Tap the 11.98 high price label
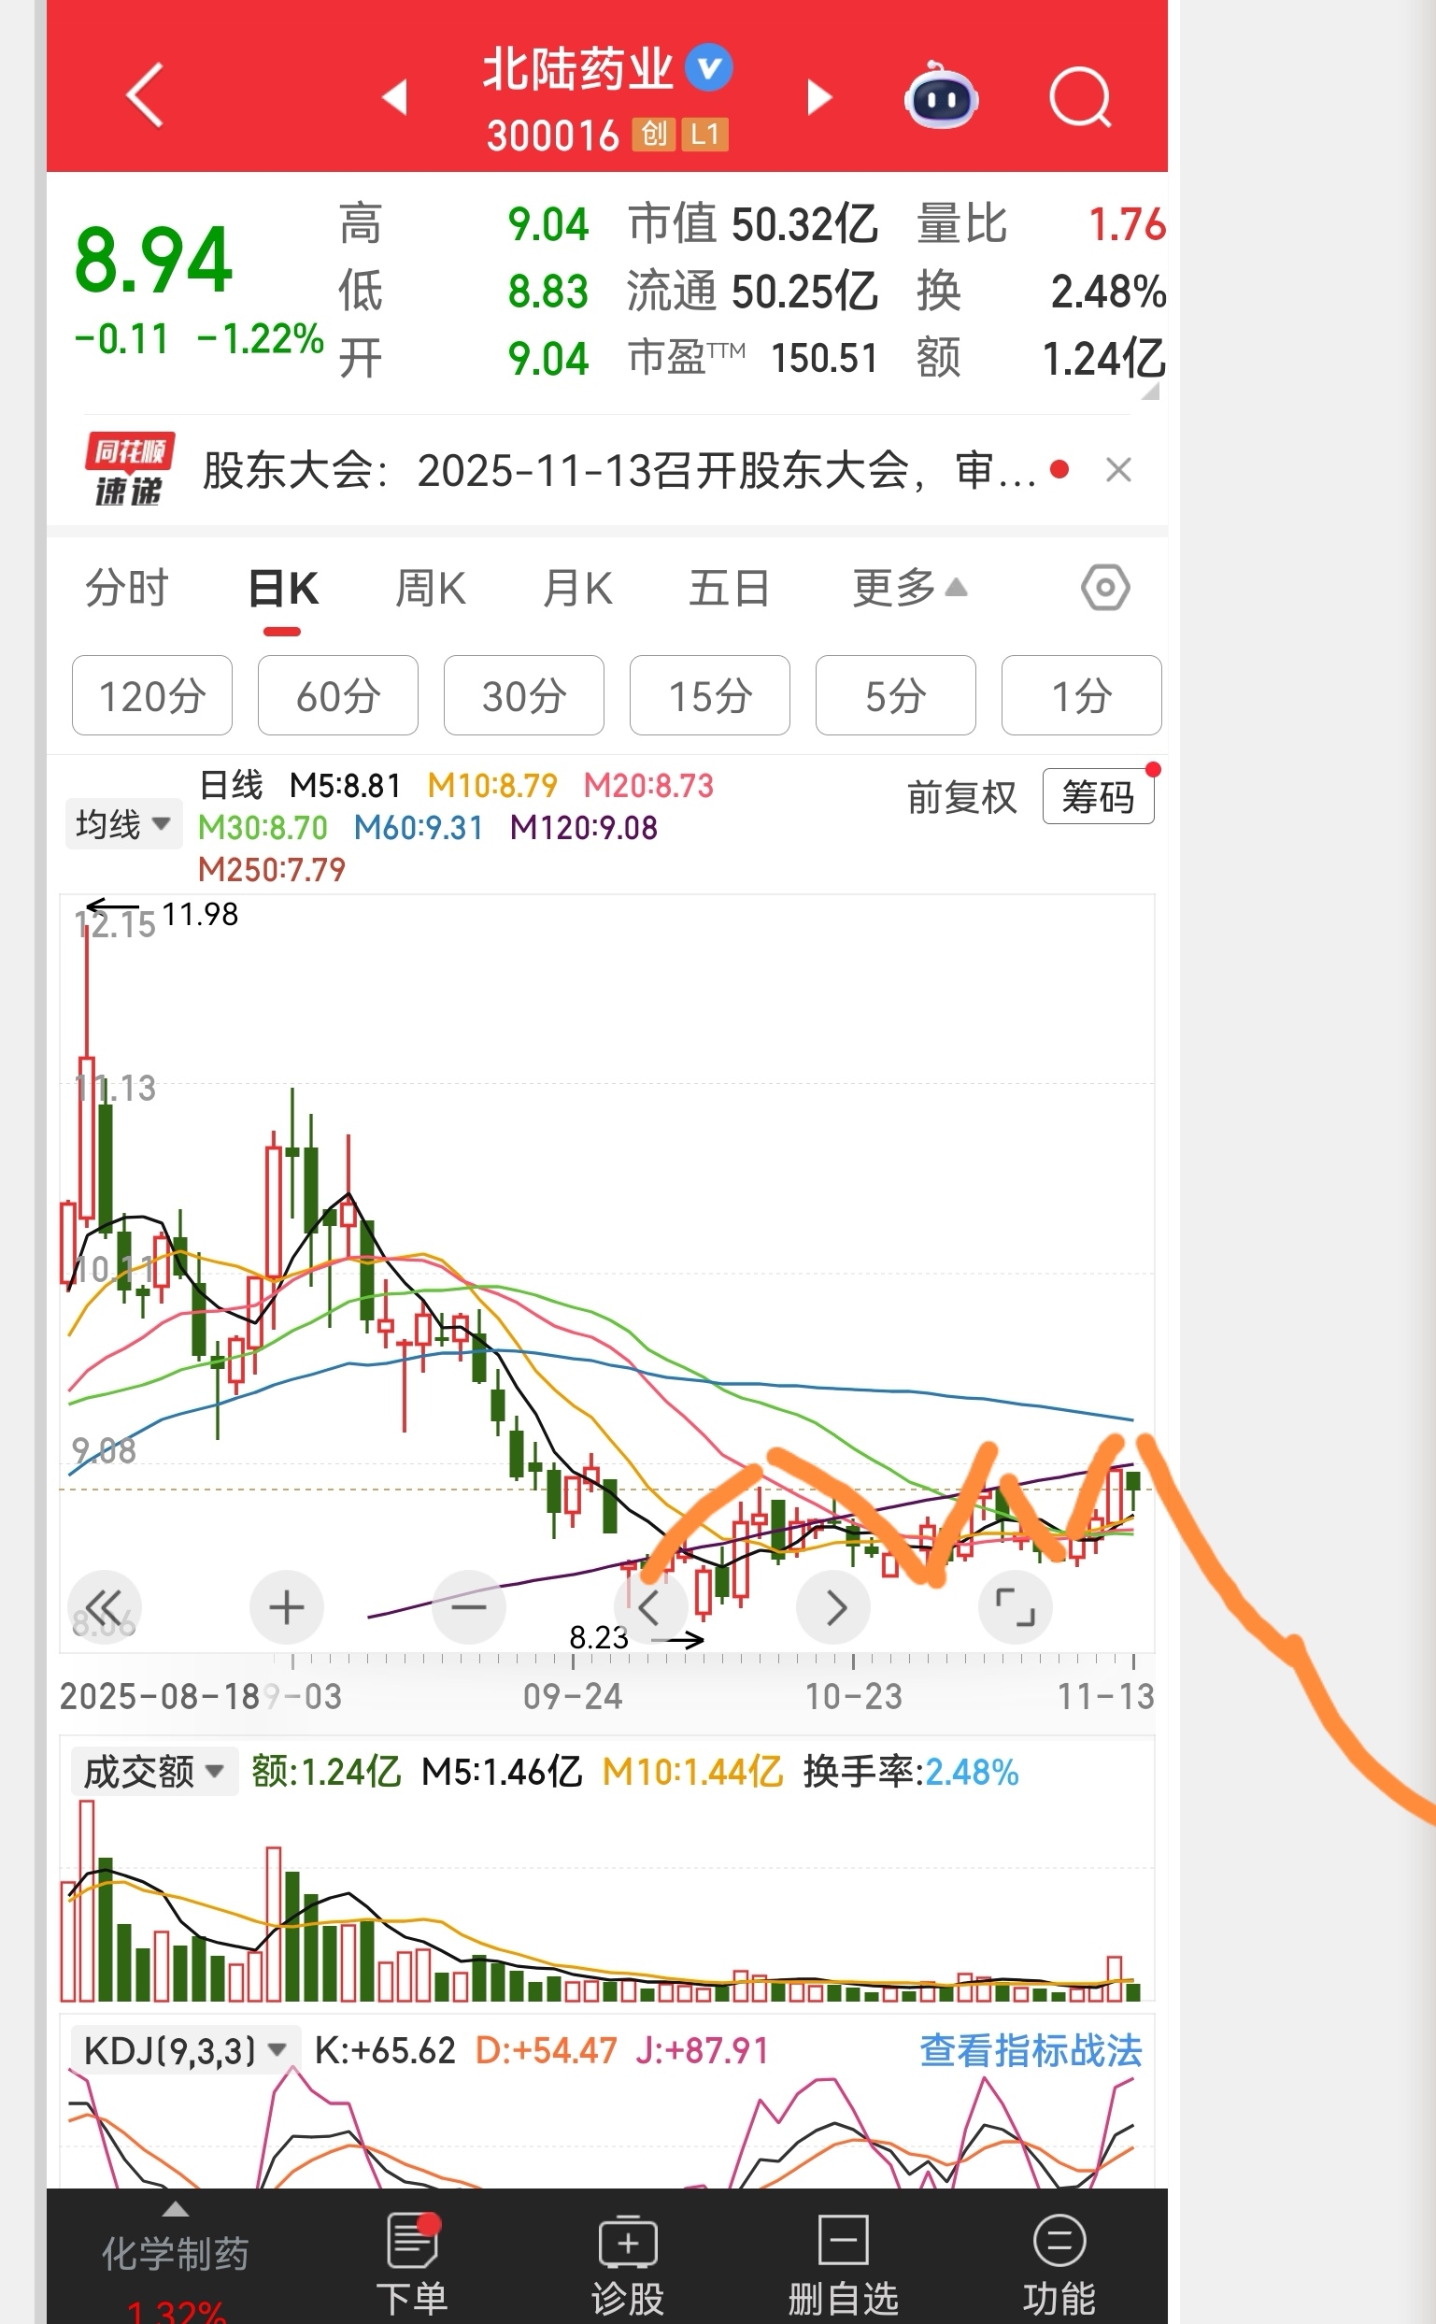 (199, 914)
